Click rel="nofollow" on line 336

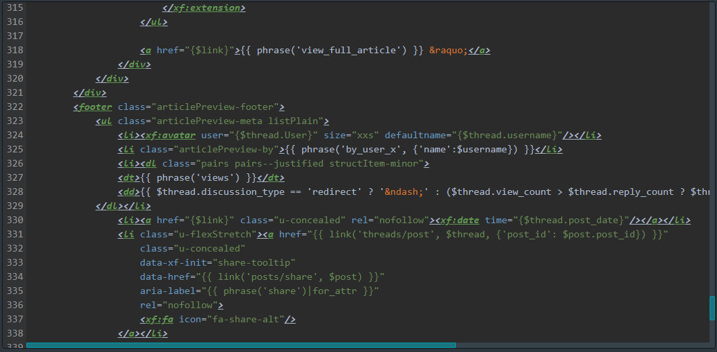point(179,305)
